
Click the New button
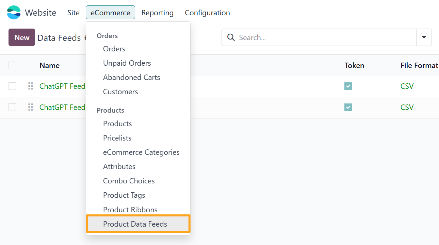22,37
